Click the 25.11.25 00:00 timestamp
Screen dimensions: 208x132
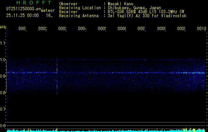pyautogui.click(x=22, y=15)
